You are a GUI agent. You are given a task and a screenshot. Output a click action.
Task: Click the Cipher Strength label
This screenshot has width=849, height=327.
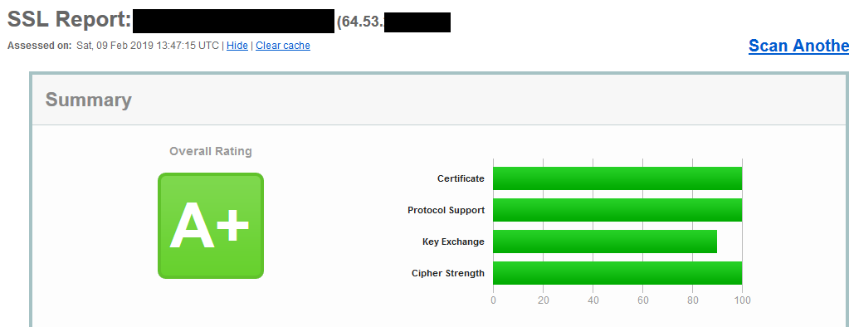point(448,273)
